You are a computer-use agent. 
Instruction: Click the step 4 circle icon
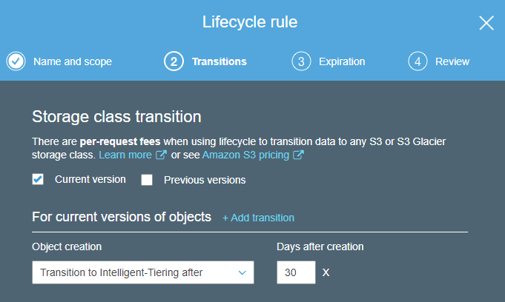(x=417, y=61)
